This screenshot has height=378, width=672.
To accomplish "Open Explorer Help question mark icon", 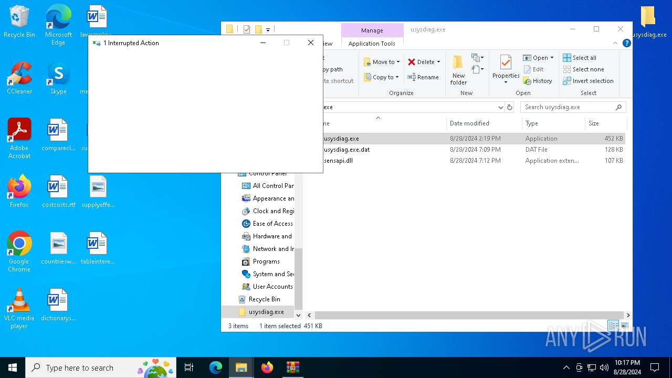I will click(626, 43).
